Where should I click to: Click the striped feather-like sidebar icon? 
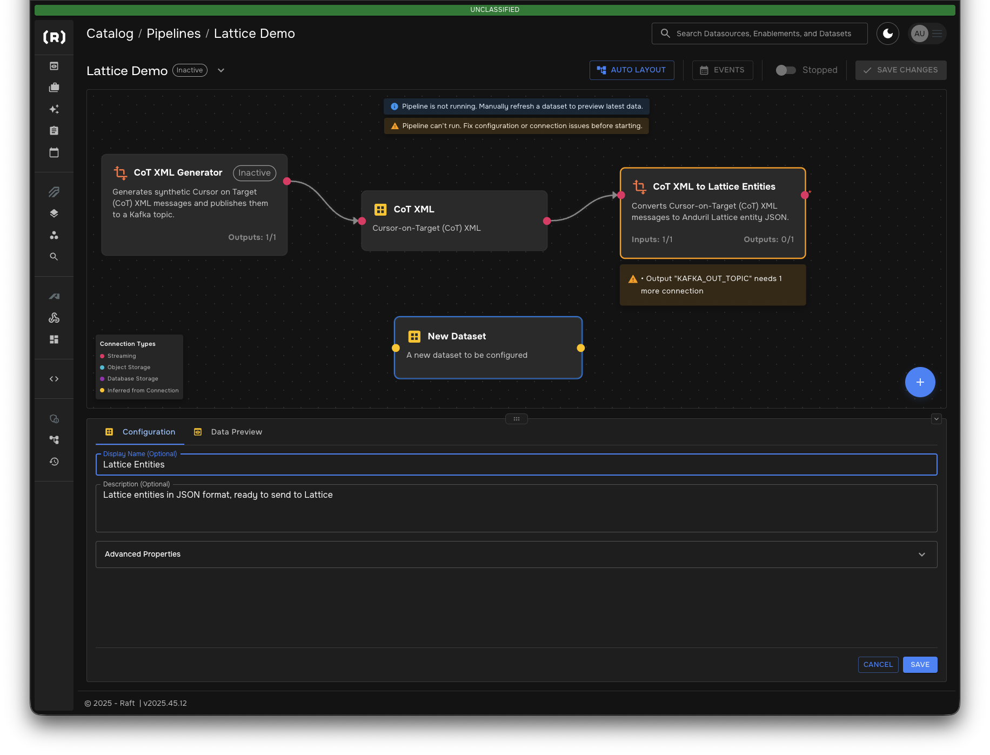54,192
